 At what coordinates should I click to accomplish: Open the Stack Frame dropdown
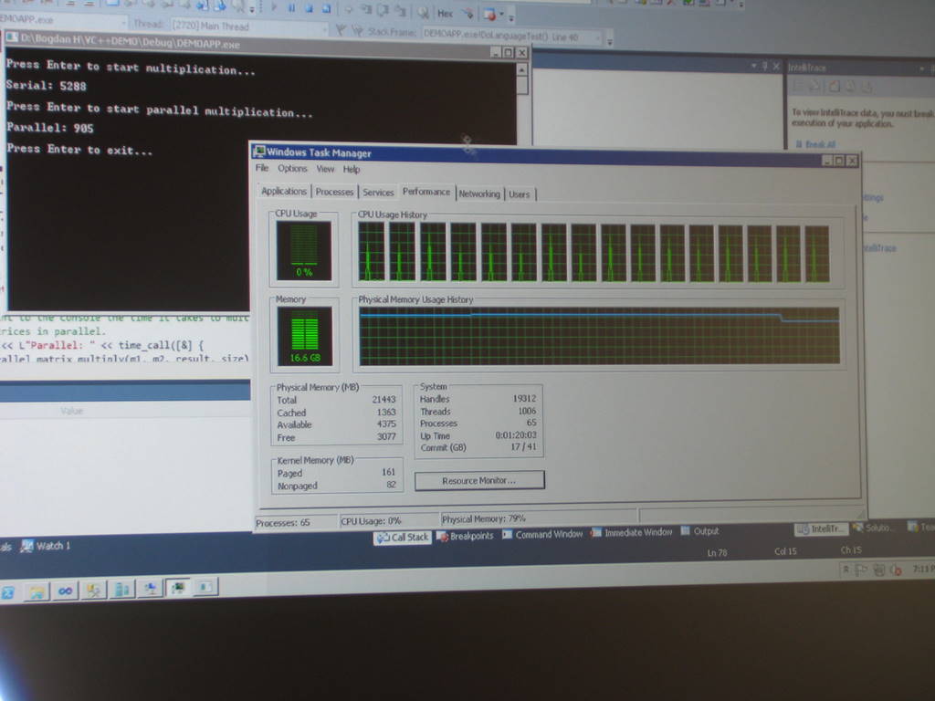click(511, 37)
